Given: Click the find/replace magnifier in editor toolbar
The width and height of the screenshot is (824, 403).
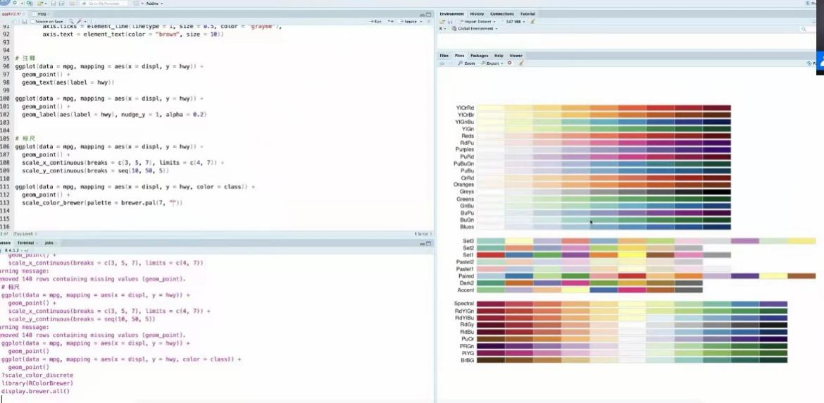Looking at the screenshot, I should coord(67,21).
